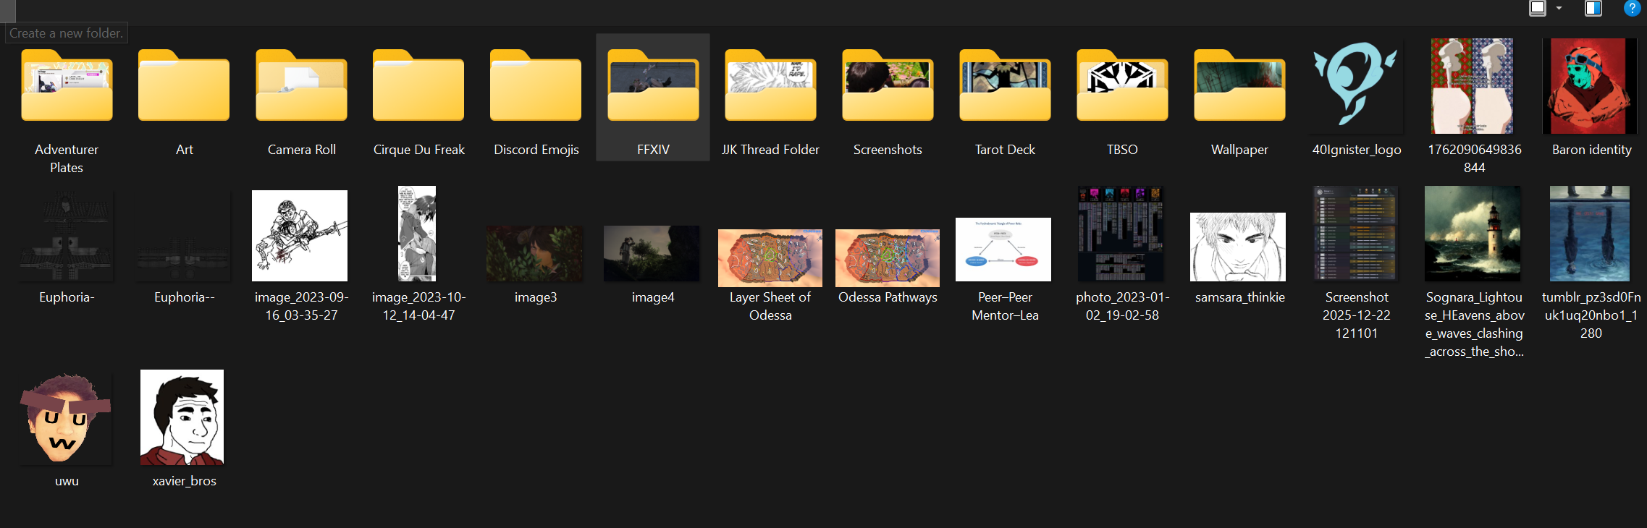This screenshot has height=528, width=1647.
Task: Select the Odessa Pathways map image
Action: click(888, 258)
